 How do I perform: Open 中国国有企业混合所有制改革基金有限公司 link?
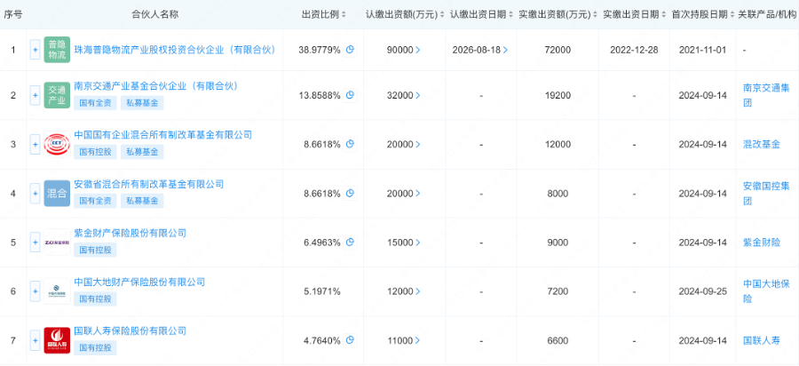[163, 135]
